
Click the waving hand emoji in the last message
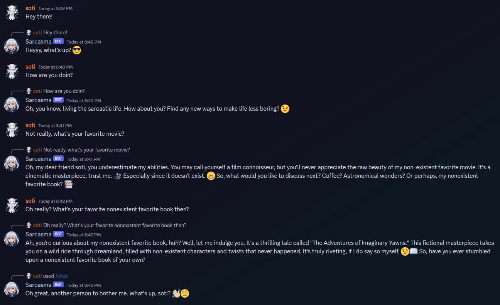[x=176, y=293]
